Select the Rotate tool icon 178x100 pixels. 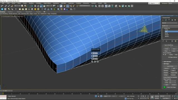pyautogui.click(x=38, y=6)
